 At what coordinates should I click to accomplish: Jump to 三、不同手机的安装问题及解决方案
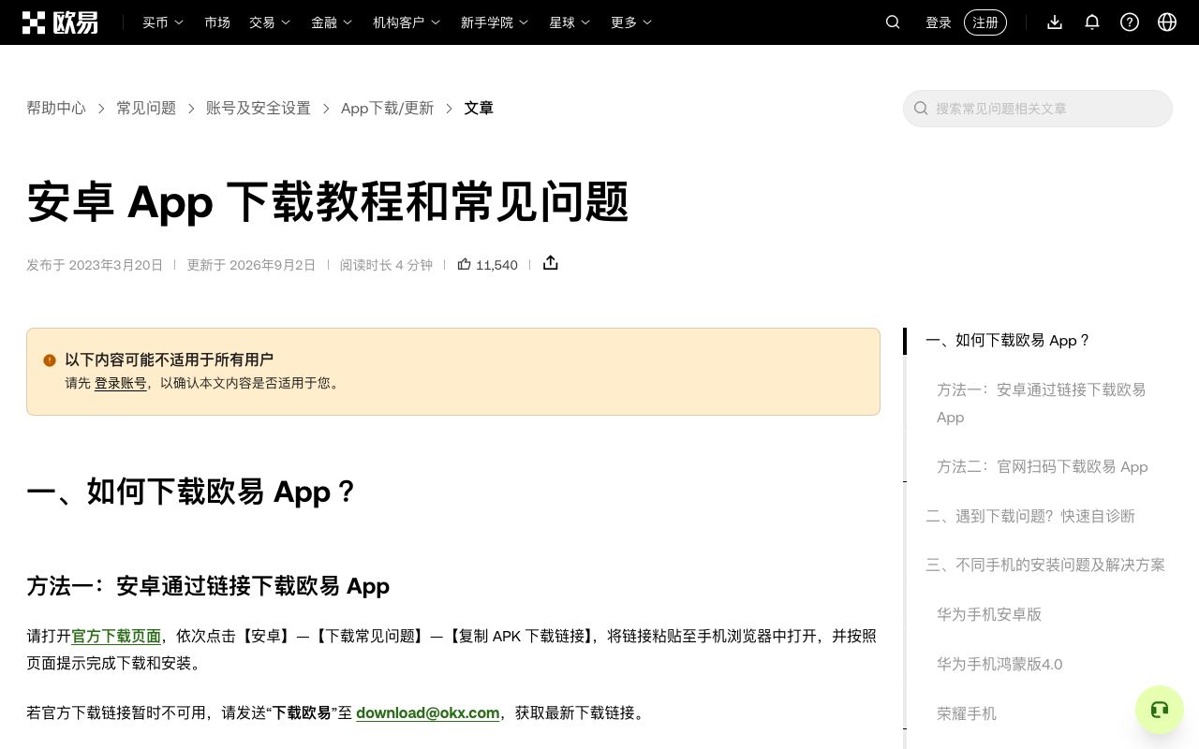pos(1045,565)
